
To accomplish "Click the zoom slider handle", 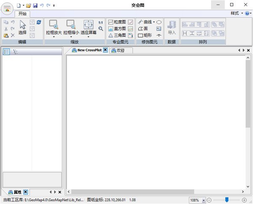I will click(227, 200).
